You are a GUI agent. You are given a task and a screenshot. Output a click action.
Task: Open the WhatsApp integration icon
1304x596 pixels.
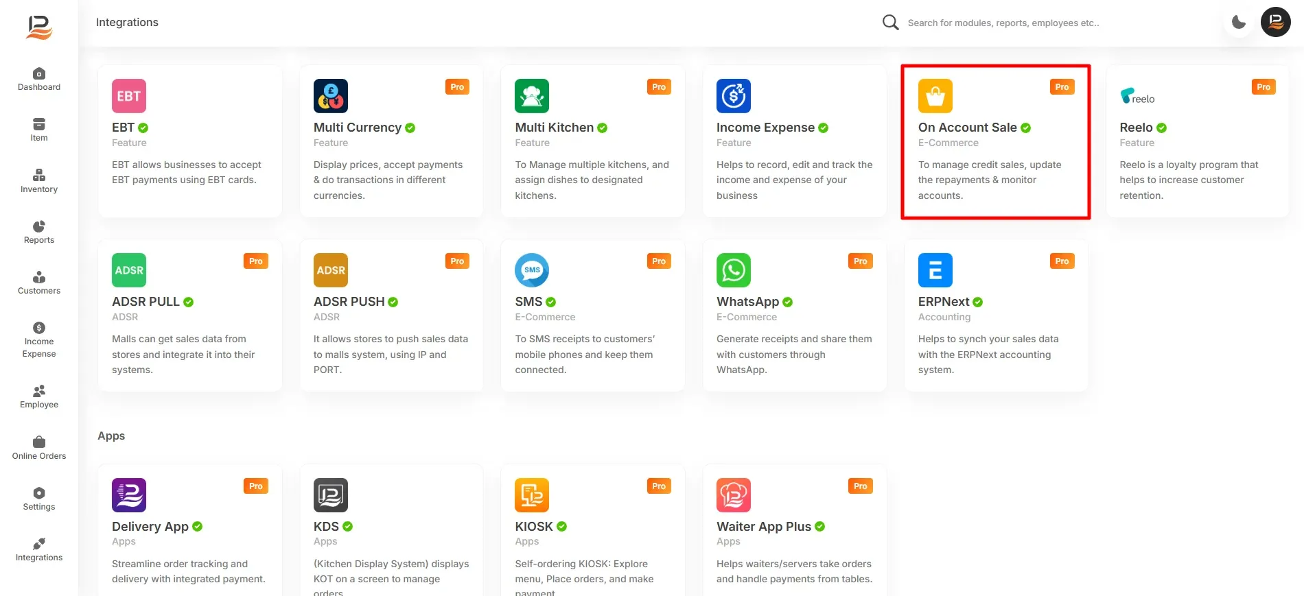tap(733, 270)
